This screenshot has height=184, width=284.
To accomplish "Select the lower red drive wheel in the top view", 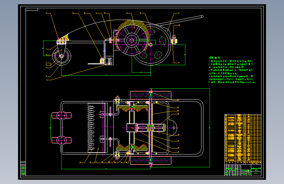I will [x=150, y=160].
